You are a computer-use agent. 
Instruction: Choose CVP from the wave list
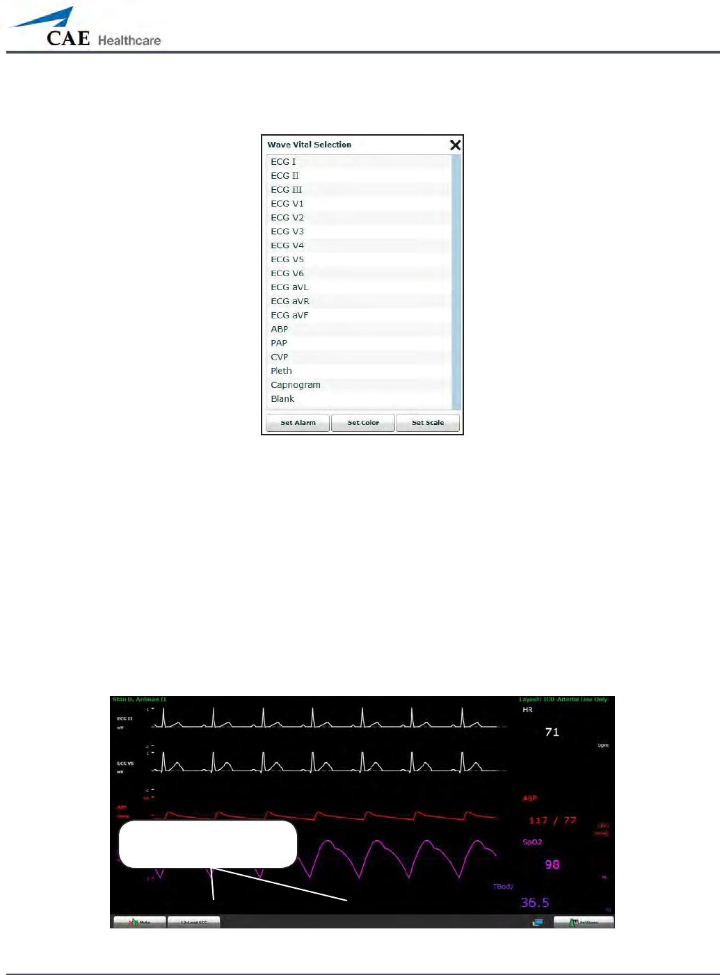tap(359, 357)
